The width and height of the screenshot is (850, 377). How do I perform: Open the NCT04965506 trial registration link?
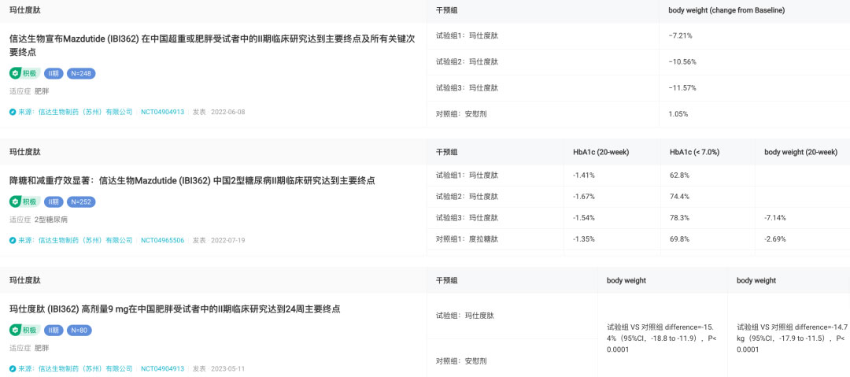[x=162, y=240]
